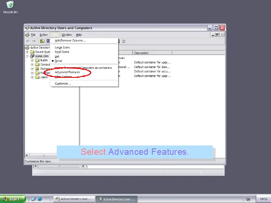The height and width of the screenshot is (203, 271).
Task: Click 'Default container for secu...' description
Action: click(152, 71)
